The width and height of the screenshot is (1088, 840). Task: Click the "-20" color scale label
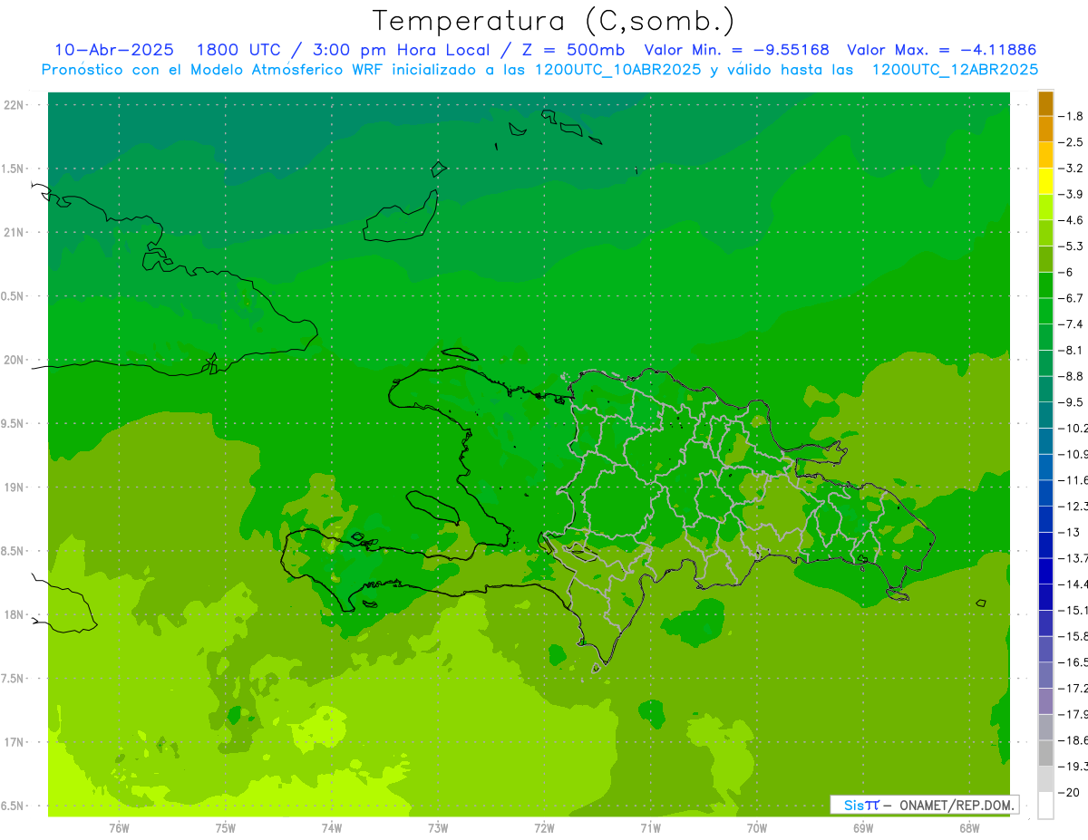click(x=1070, y=792)
